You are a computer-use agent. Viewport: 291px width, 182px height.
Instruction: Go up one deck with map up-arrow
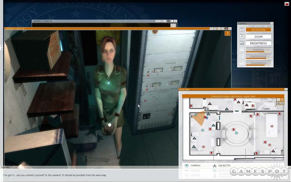pyautogui.click(x=278, y=99)
